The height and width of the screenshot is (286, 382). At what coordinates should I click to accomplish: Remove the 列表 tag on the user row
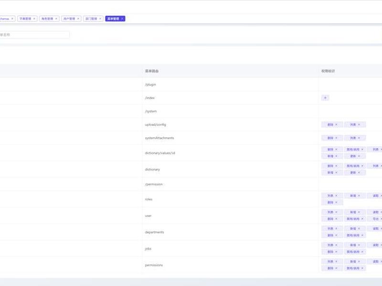(336, 212)
